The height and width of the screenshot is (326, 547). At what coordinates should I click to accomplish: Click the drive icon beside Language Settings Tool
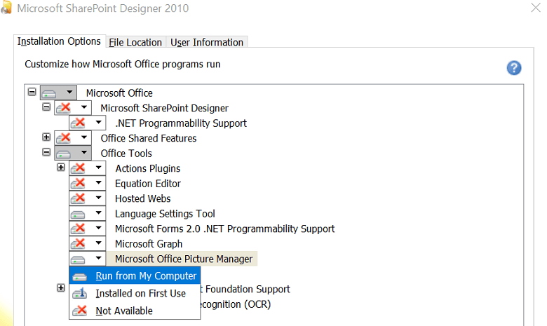coord(79,214)
